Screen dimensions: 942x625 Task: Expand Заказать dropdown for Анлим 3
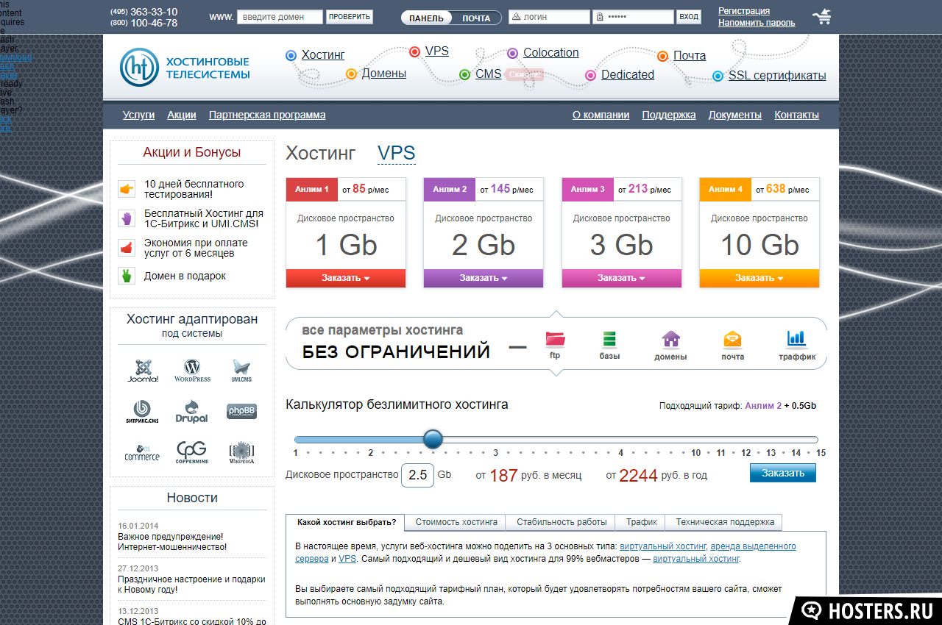point(621,278)
